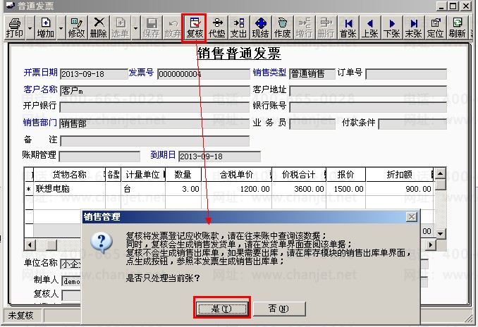Screen dimensions: 478x327
Task: Go to previous invoice with 上张
Action: (369, 27)
